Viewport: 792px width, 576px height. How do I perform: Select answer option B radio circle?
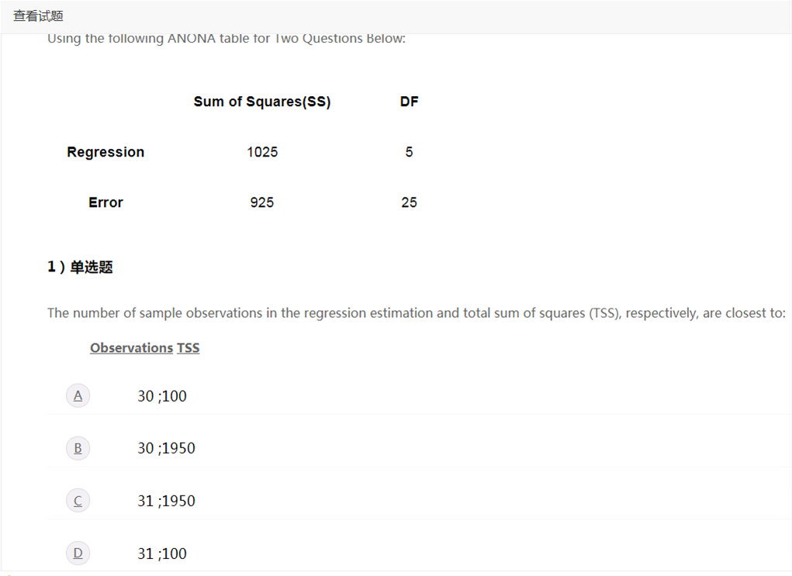pyautogui.click(x=78, y=448)
